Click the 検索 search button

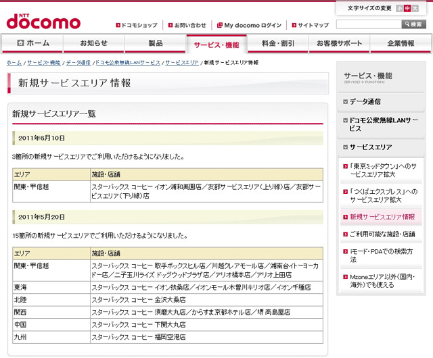(x=413, y=24)
